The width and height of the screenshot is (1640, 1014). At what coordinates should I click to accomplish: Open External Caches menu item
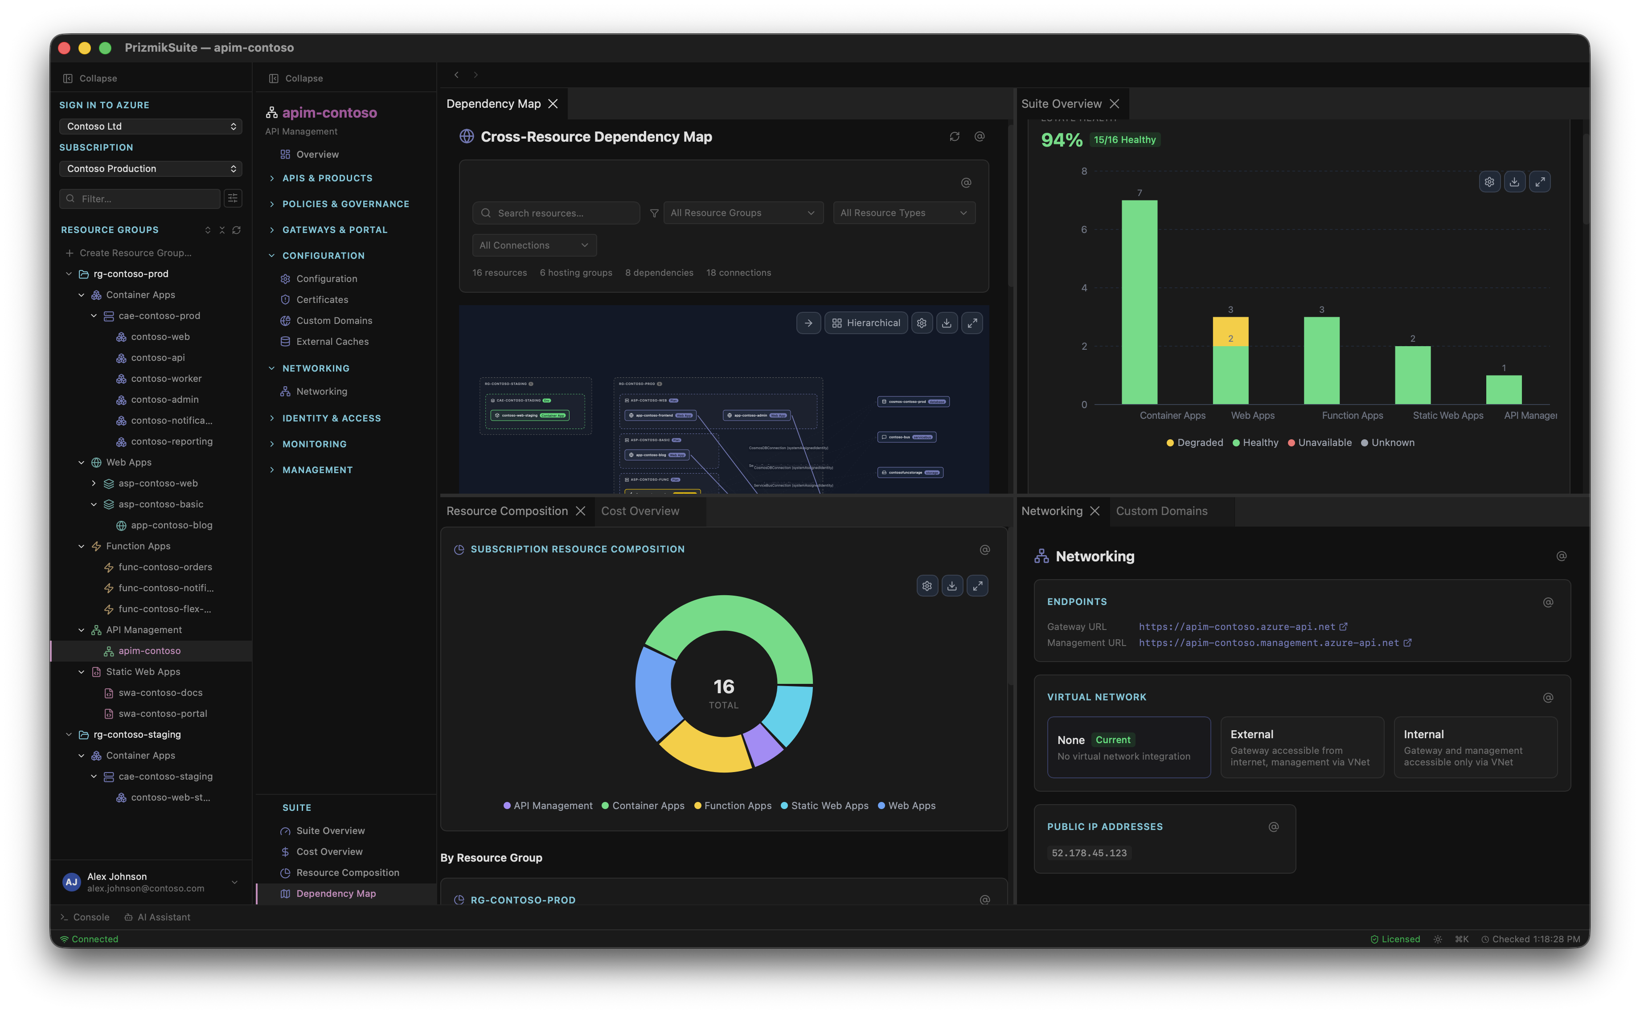(332, 342)
